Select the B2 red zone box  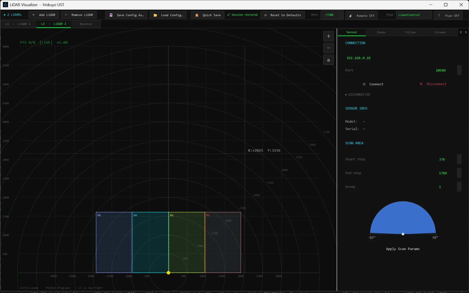[x=223, y=242]
